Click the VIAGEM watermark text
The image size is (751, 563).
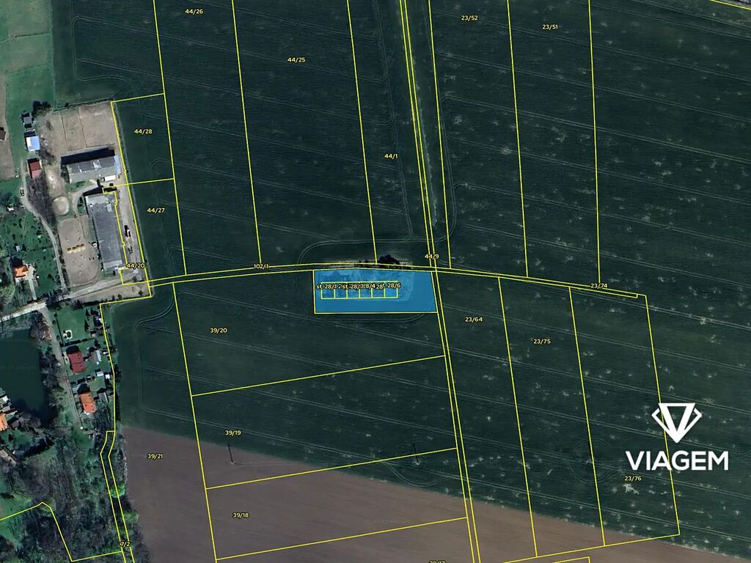coord(676,460)
